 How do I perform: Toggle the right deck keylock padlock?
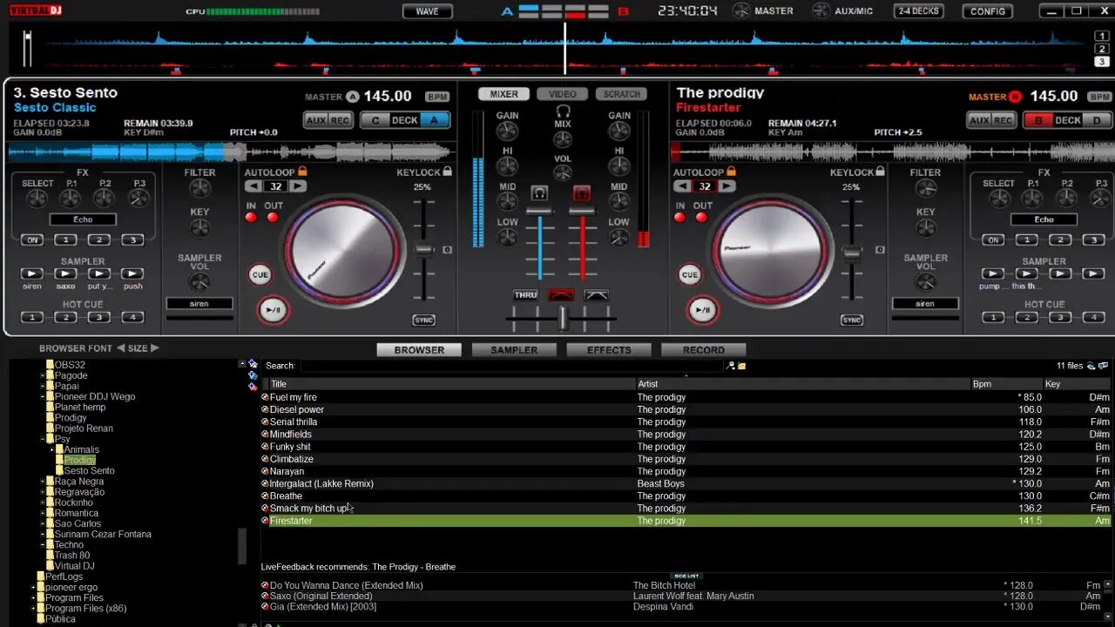click(880, 172)
